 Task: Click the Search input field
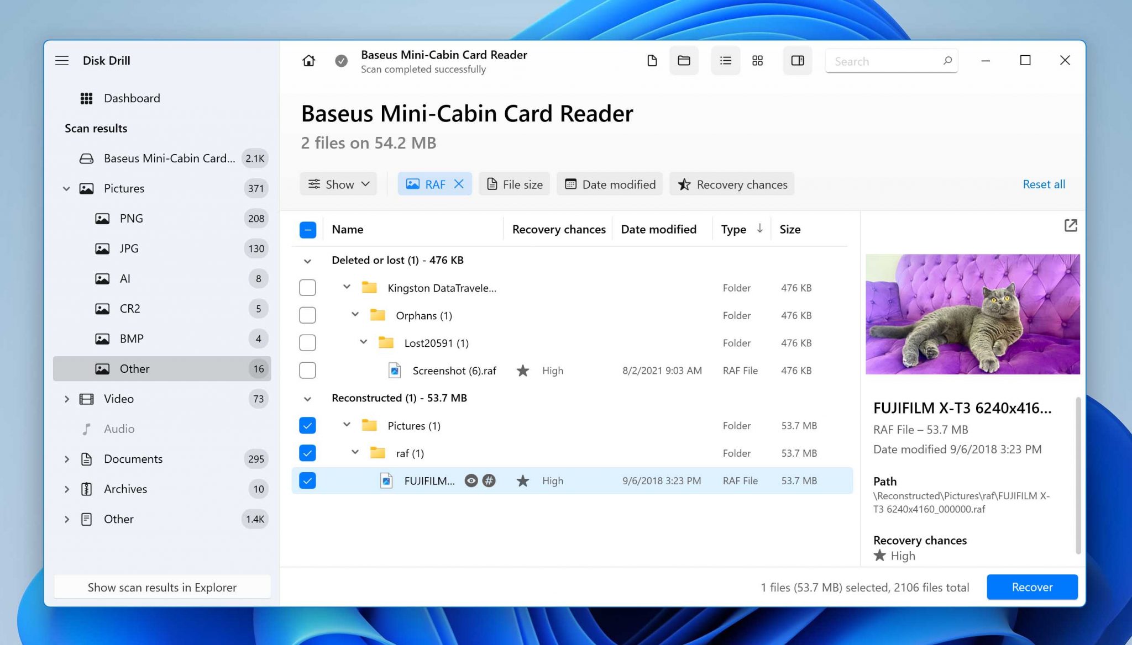pos(884,61)
